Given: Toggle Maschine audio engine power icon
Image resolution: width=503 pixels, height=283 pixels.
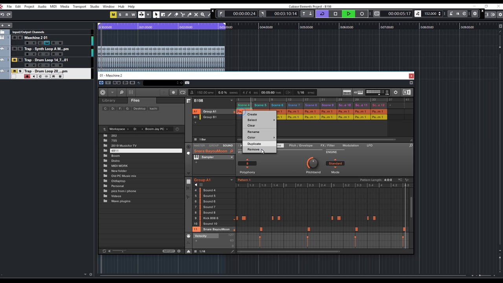Looking at the screenshot, I should click(x=395, y=92).
